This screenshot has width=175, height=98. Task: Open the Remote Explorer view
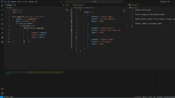coord(2,28)
